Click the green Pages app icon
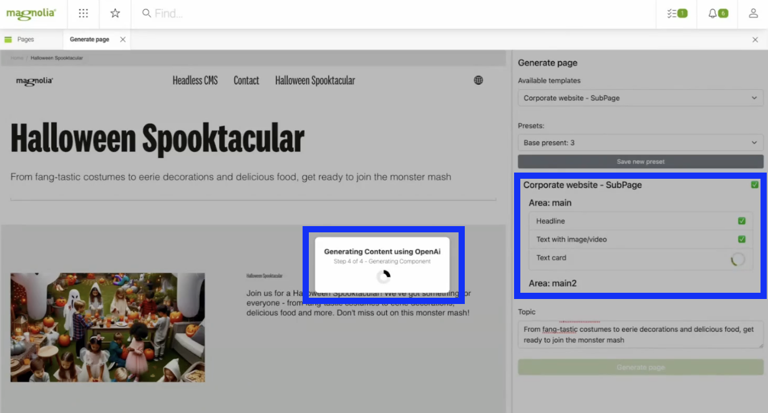The height and width of the screenshot is (413, 768). click(8, 39)
